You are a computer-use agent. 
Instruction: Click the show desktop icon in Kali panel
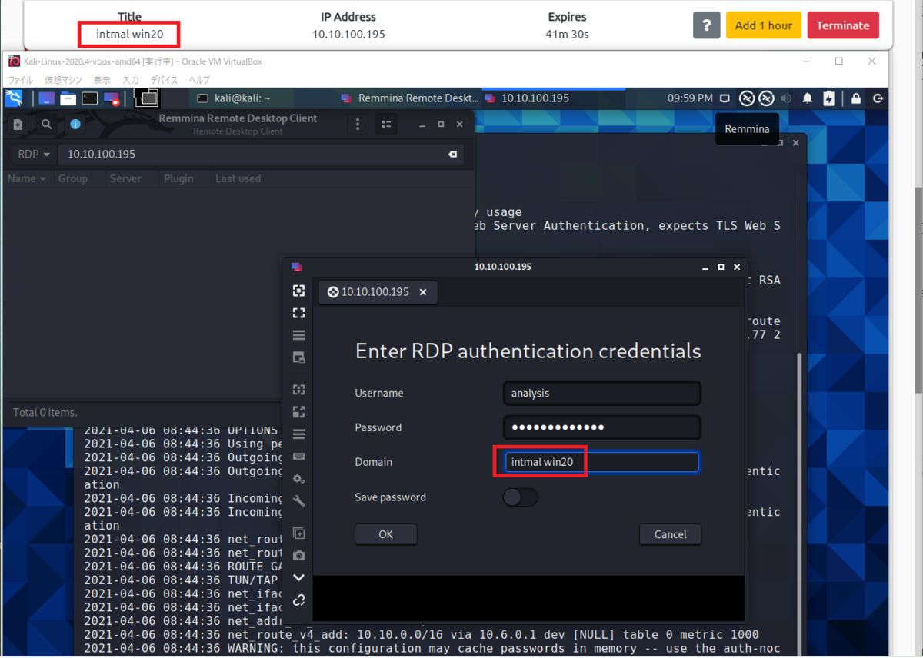click(46, 98)
